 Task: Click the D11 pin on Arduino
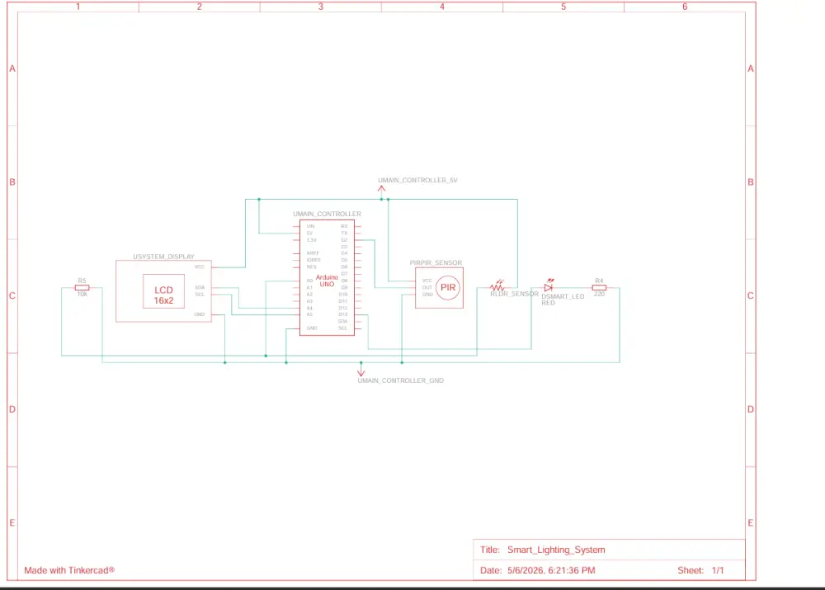(343, 301)
